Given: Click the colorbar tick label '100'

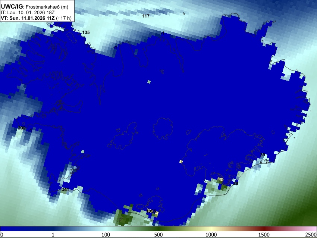Looking at the screenshot, I should tap(106, 235).
